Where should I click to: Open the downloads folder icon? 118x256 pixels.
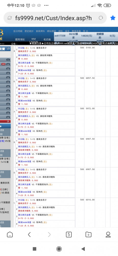(x=88, y=234)
